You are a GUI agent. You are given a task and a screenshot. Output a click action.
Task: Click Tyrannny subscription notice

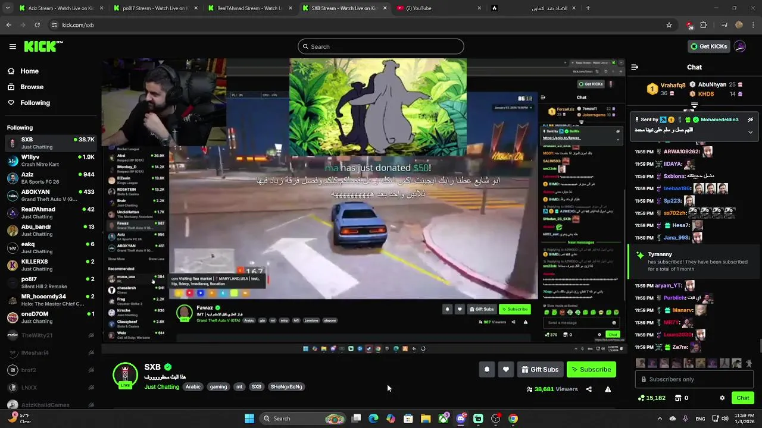click(x=694, y=262)
